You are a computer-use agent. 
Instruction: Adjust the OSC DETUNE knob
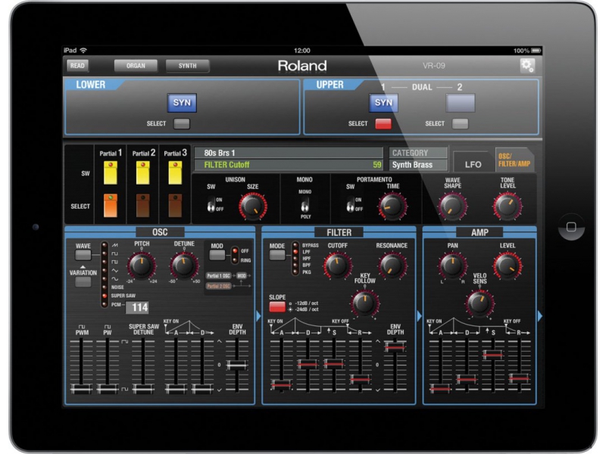(184, 266)
